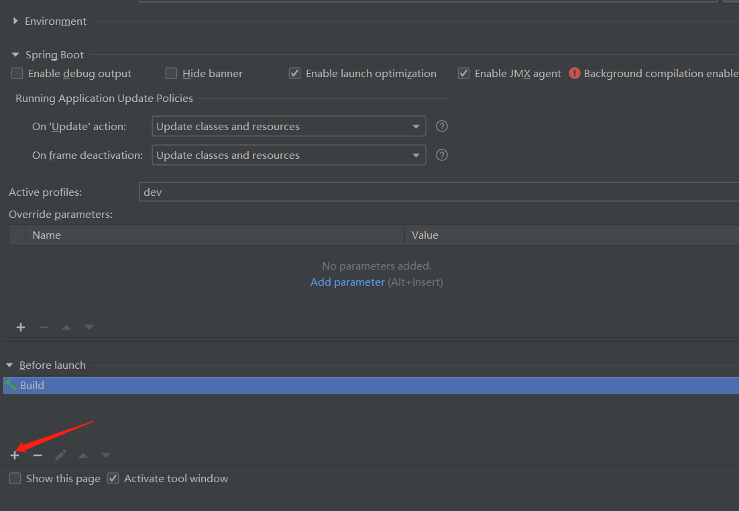This screenshot has height=511, width=739.
Task: Select the Build task row
Action: (371, 385)
